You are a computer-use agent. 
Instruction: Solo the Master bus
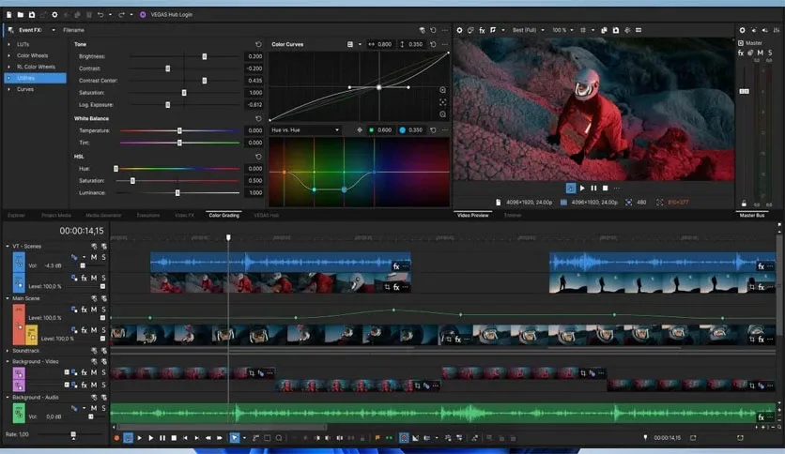tap(770, 53)
